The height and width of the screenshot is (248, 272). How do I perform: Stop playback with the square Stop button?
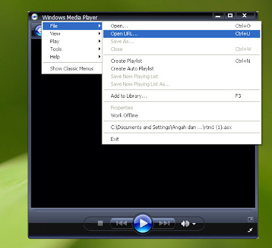pyautogui.click(x=100, y=223)
